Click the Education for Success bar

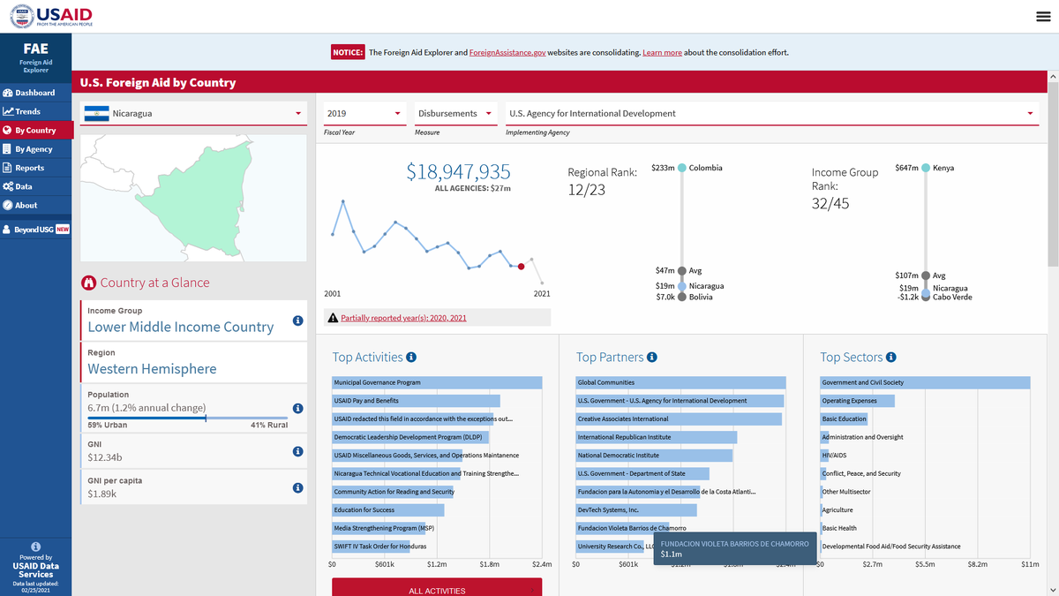tap(387, 510)
